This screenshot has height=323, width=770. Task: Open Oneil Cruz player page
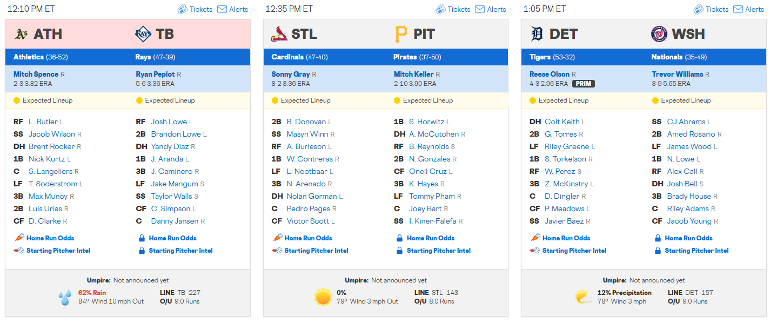(428, 171)
